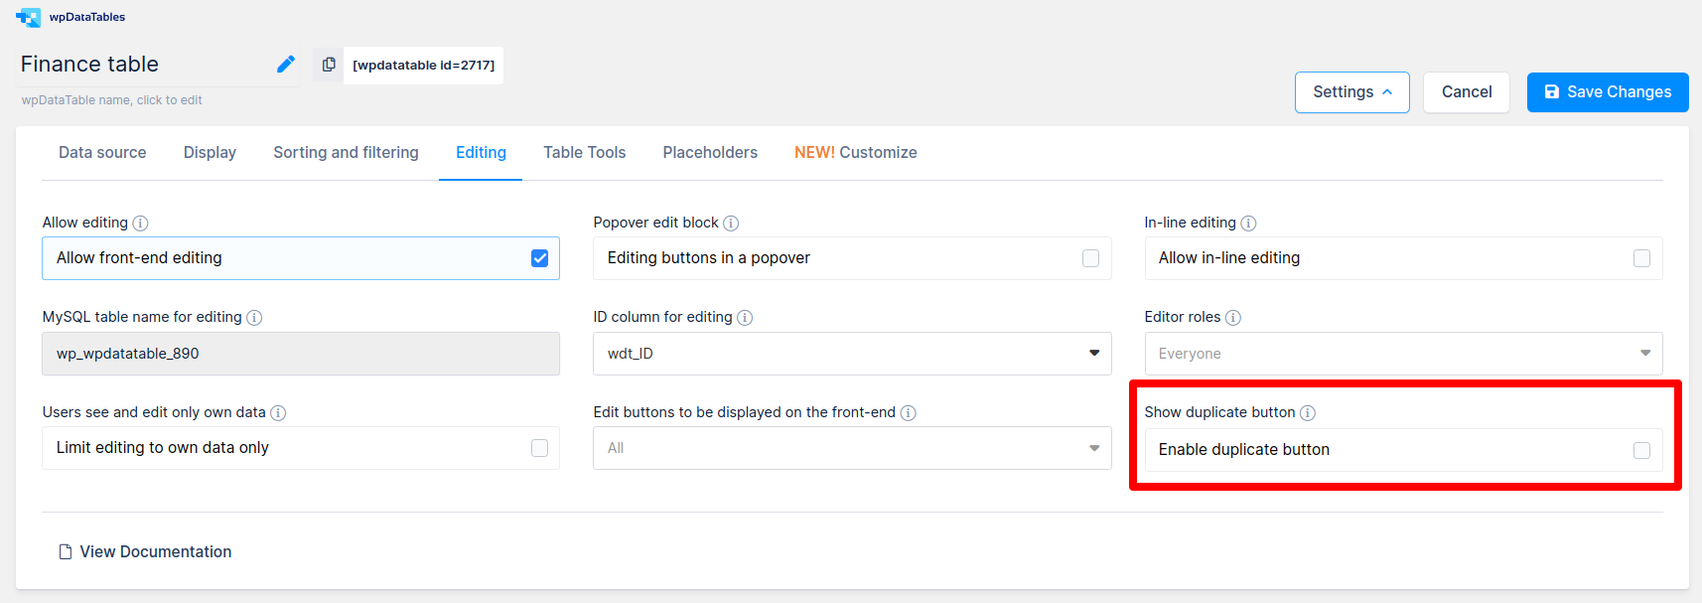Tick the Enable duplicate button checkbox

[x=1641, y=450]
